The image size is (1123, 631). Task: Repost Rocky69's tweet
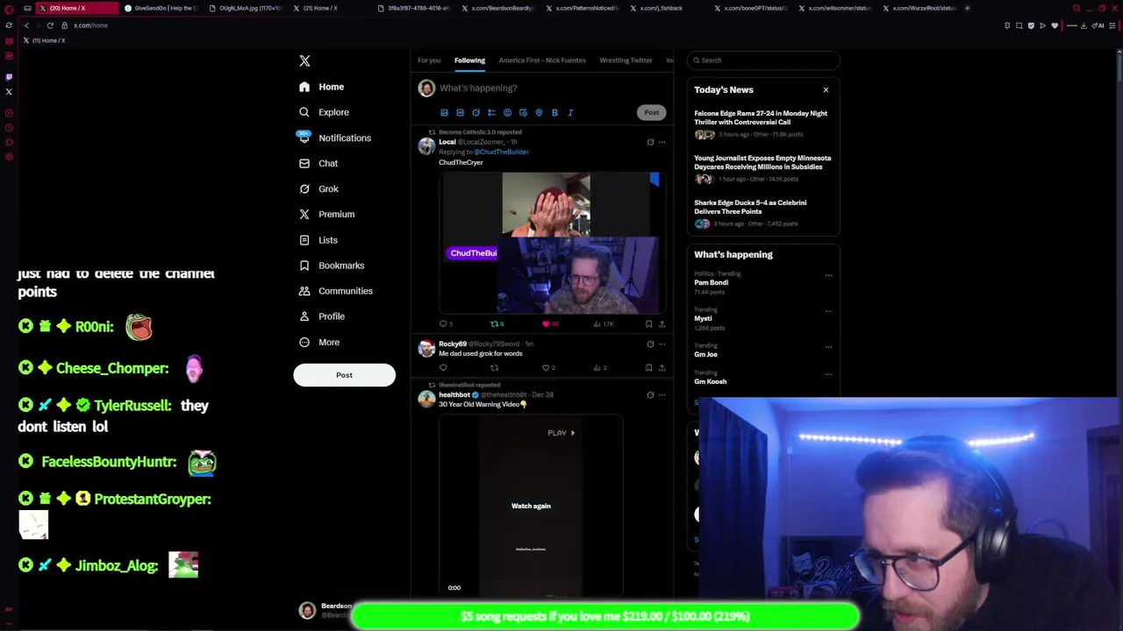pyautogui.click(x=494, y=368)
